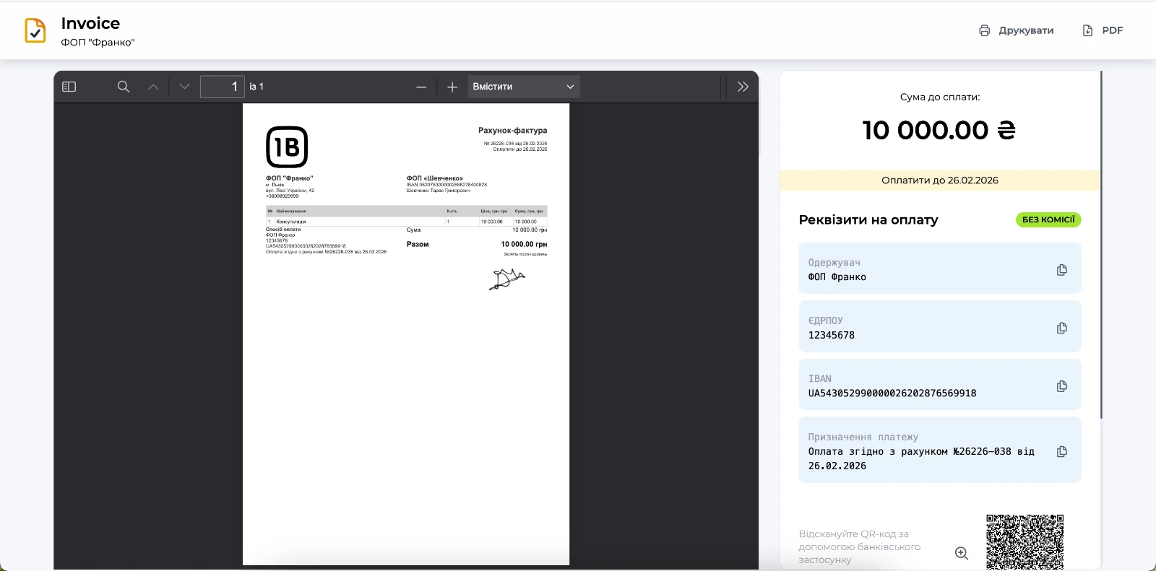Click the Реквізити на оплату heading
The height and width of the screenshot is (571, 1156).
pyautogui.click(x=868, y=219)
